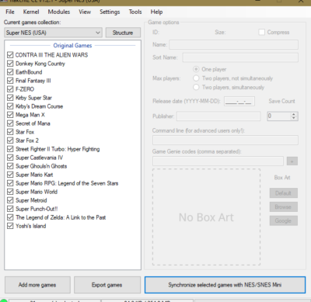This screenshot has width=311, height=302.
Task: Select the Star Fox 2 game entry
Action: [x=27, y=141]
